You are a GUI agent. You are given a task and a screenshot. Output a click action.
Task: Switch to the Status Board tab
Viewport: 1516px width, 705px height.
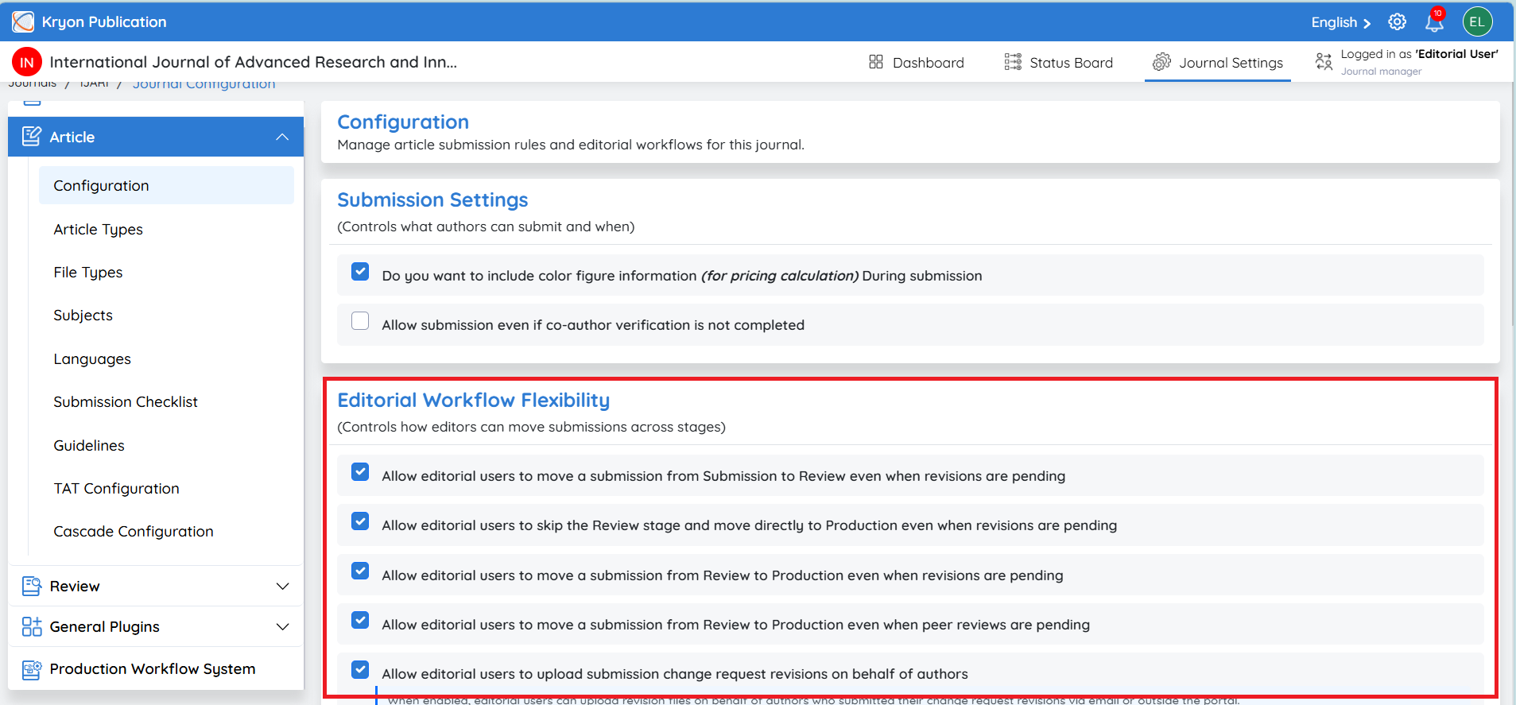(x=1058, y=62)
